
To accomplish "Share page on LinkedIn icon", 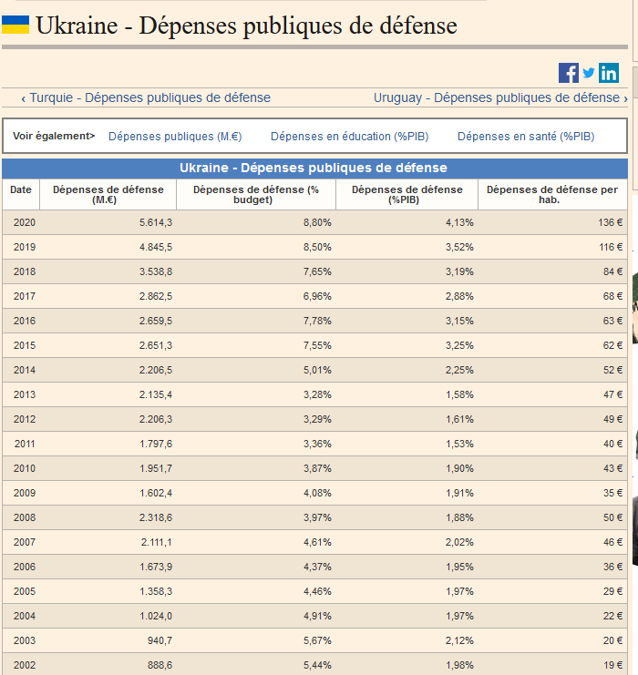I will click(608, 73).
